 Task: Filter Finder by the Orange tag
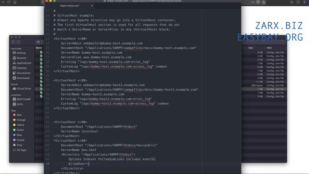[x=19, y=120]
